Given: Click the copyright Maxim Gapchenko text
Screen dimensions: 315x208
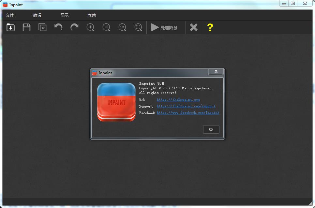Looking at the screenshot, I should [176, 88].
